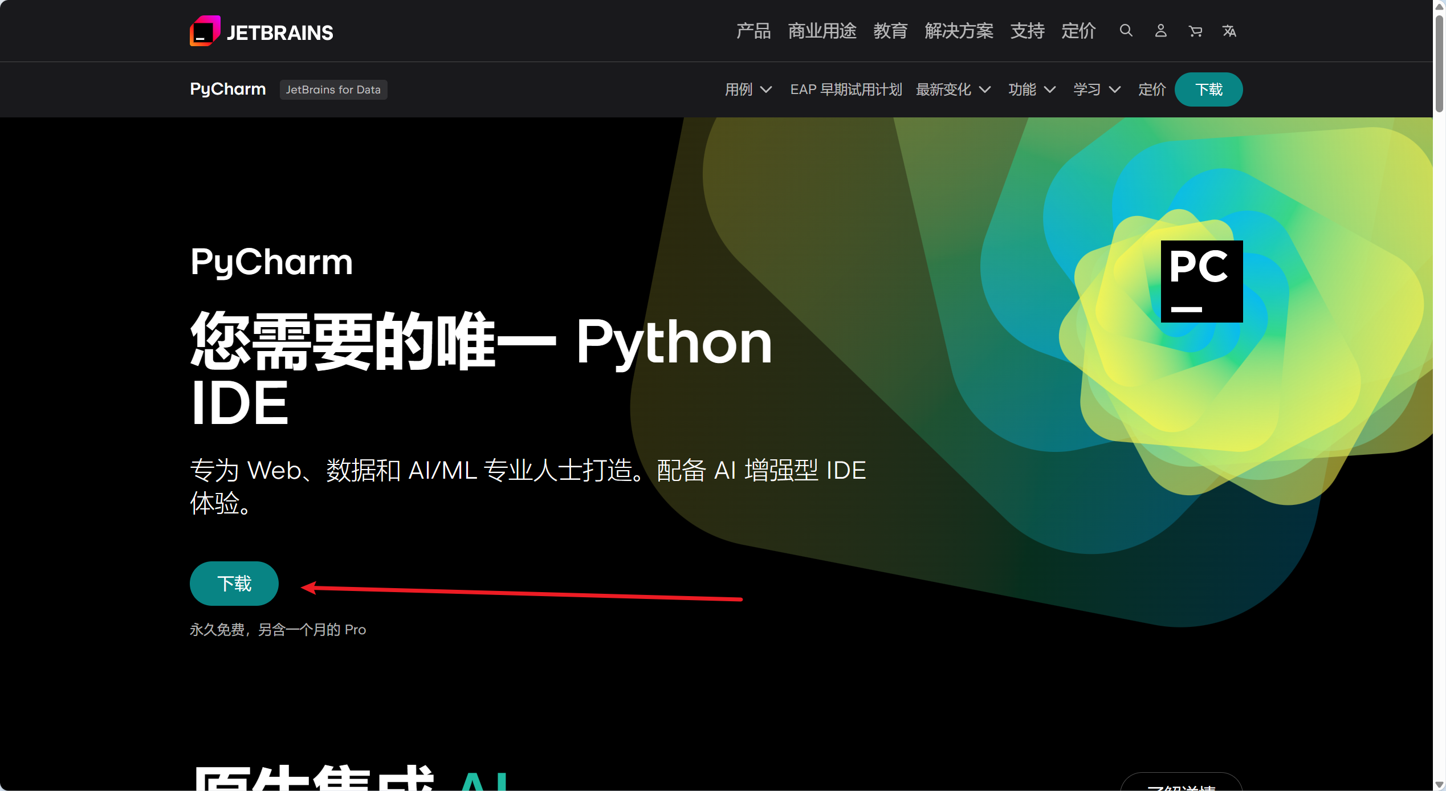This screenshot has width=1446, height=791.
Task: Open the 产品 menu
Action: [x=753, y=31]
